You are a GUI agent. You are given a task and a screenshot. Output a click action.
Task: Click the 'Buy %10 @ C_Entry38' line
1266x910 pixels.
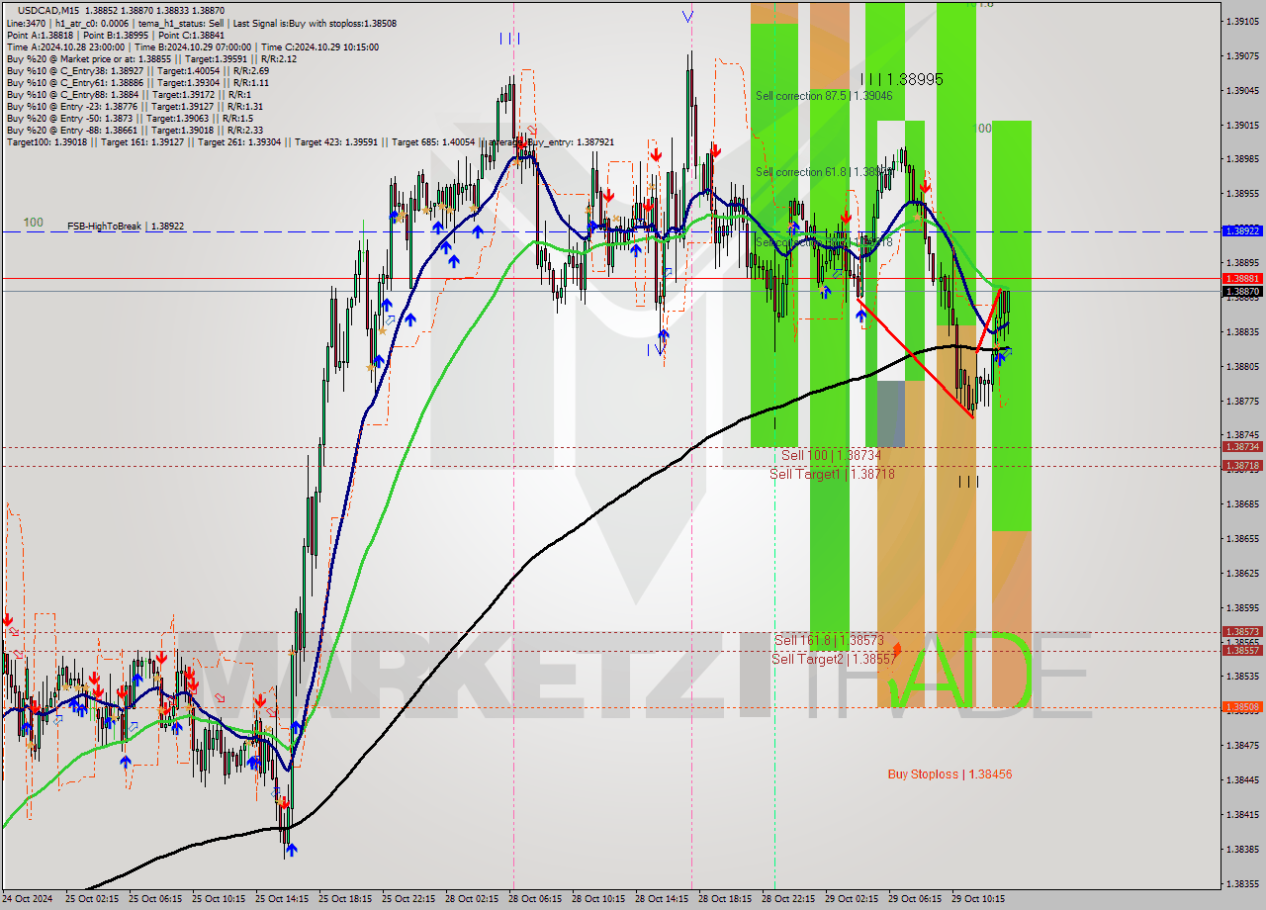coord(137,70)
